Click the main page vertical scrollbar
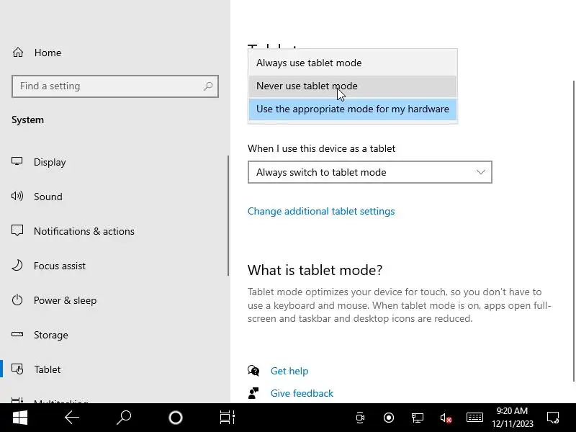Screen dimensions: 576x432 pos(574,231)
